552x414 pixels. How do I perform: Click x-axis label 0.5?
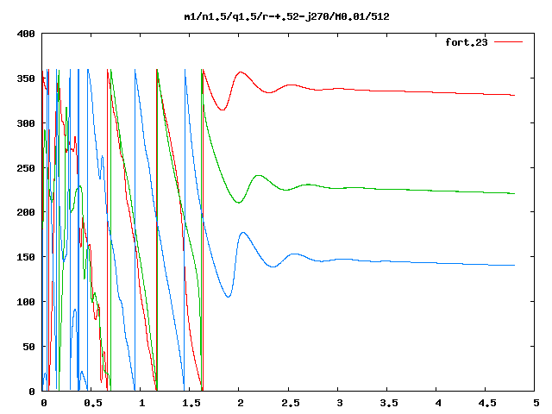[x=93, y=403]
